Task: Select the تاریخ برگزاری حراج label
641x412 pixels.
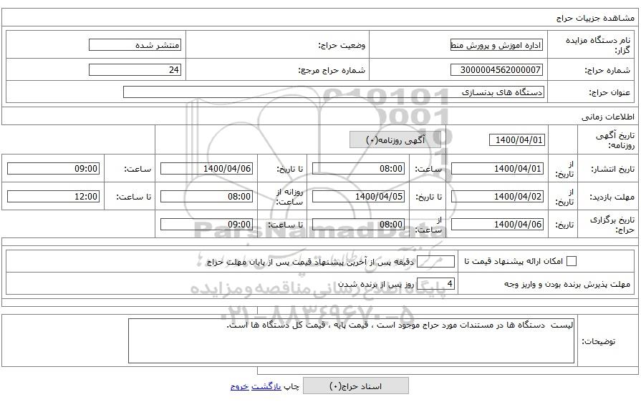Action: pos(612,225)
